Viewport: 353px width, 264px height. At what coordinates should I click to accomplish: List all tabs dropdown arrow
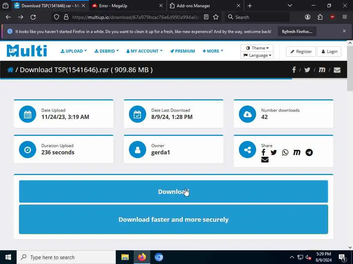290,5
